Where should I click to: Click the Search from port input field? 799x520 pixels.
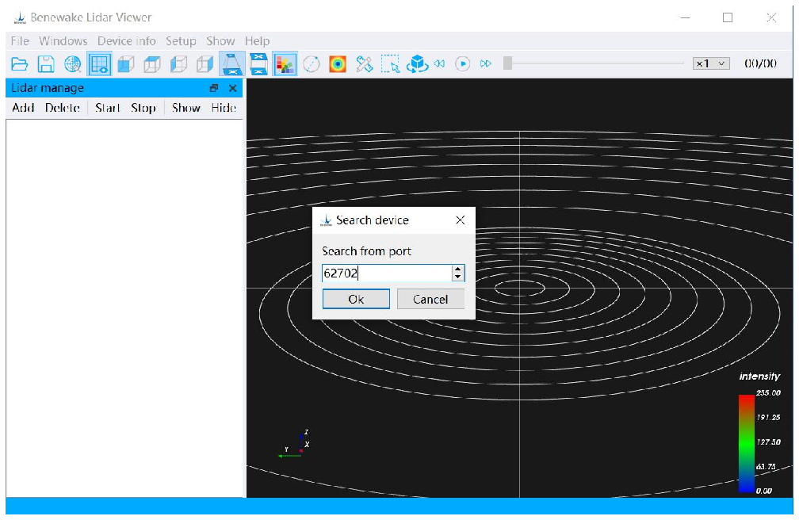coord(387,273)
